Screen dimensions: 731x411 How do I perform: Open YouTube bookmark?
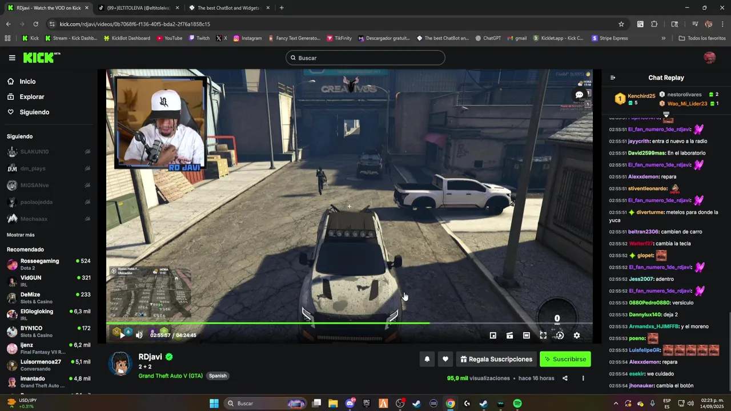pyautogui.click(x=169, y=38)
